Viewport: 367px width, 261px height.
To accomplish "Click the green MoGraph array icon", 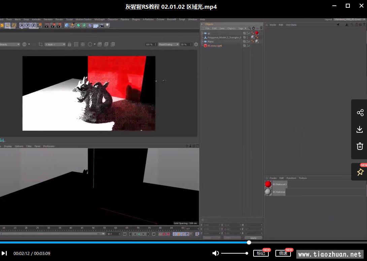I will coord(84,25).
